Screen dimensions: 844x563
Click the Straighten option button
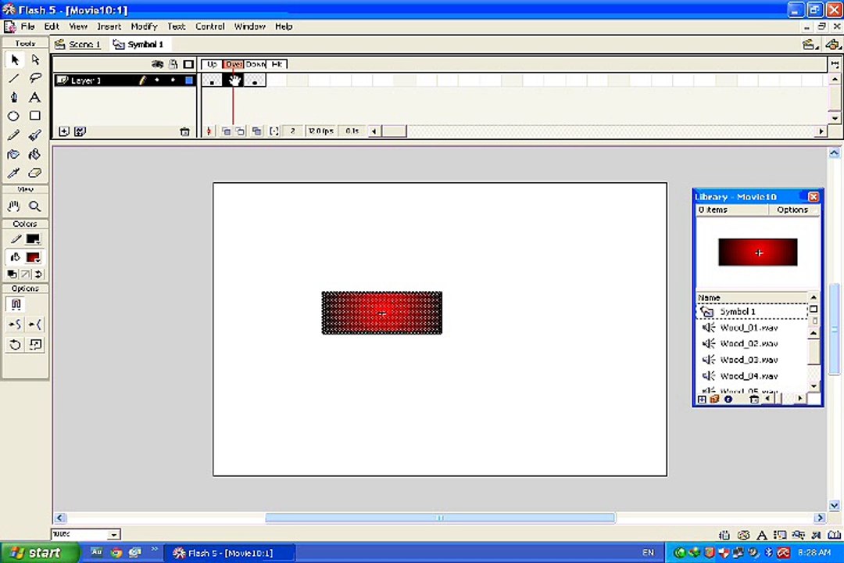pyautogui.click(x=35, y=325)
